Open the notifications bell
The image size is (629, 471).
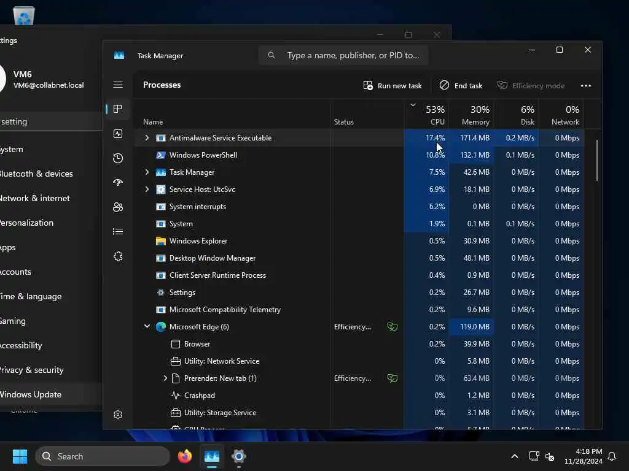click(x=612, y=456)
